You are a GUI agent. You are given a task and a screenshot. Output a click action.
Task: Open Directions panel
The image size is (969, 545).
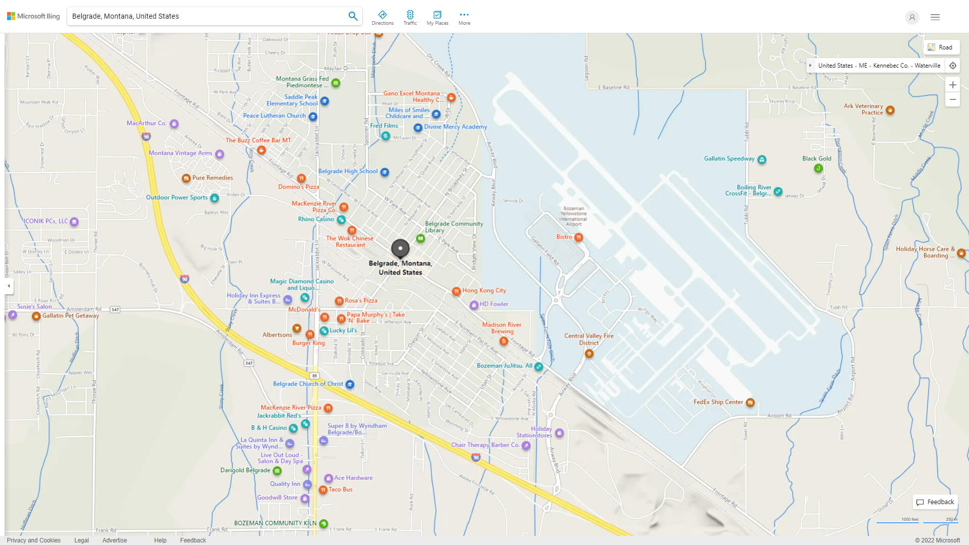(x=382, y=18)
